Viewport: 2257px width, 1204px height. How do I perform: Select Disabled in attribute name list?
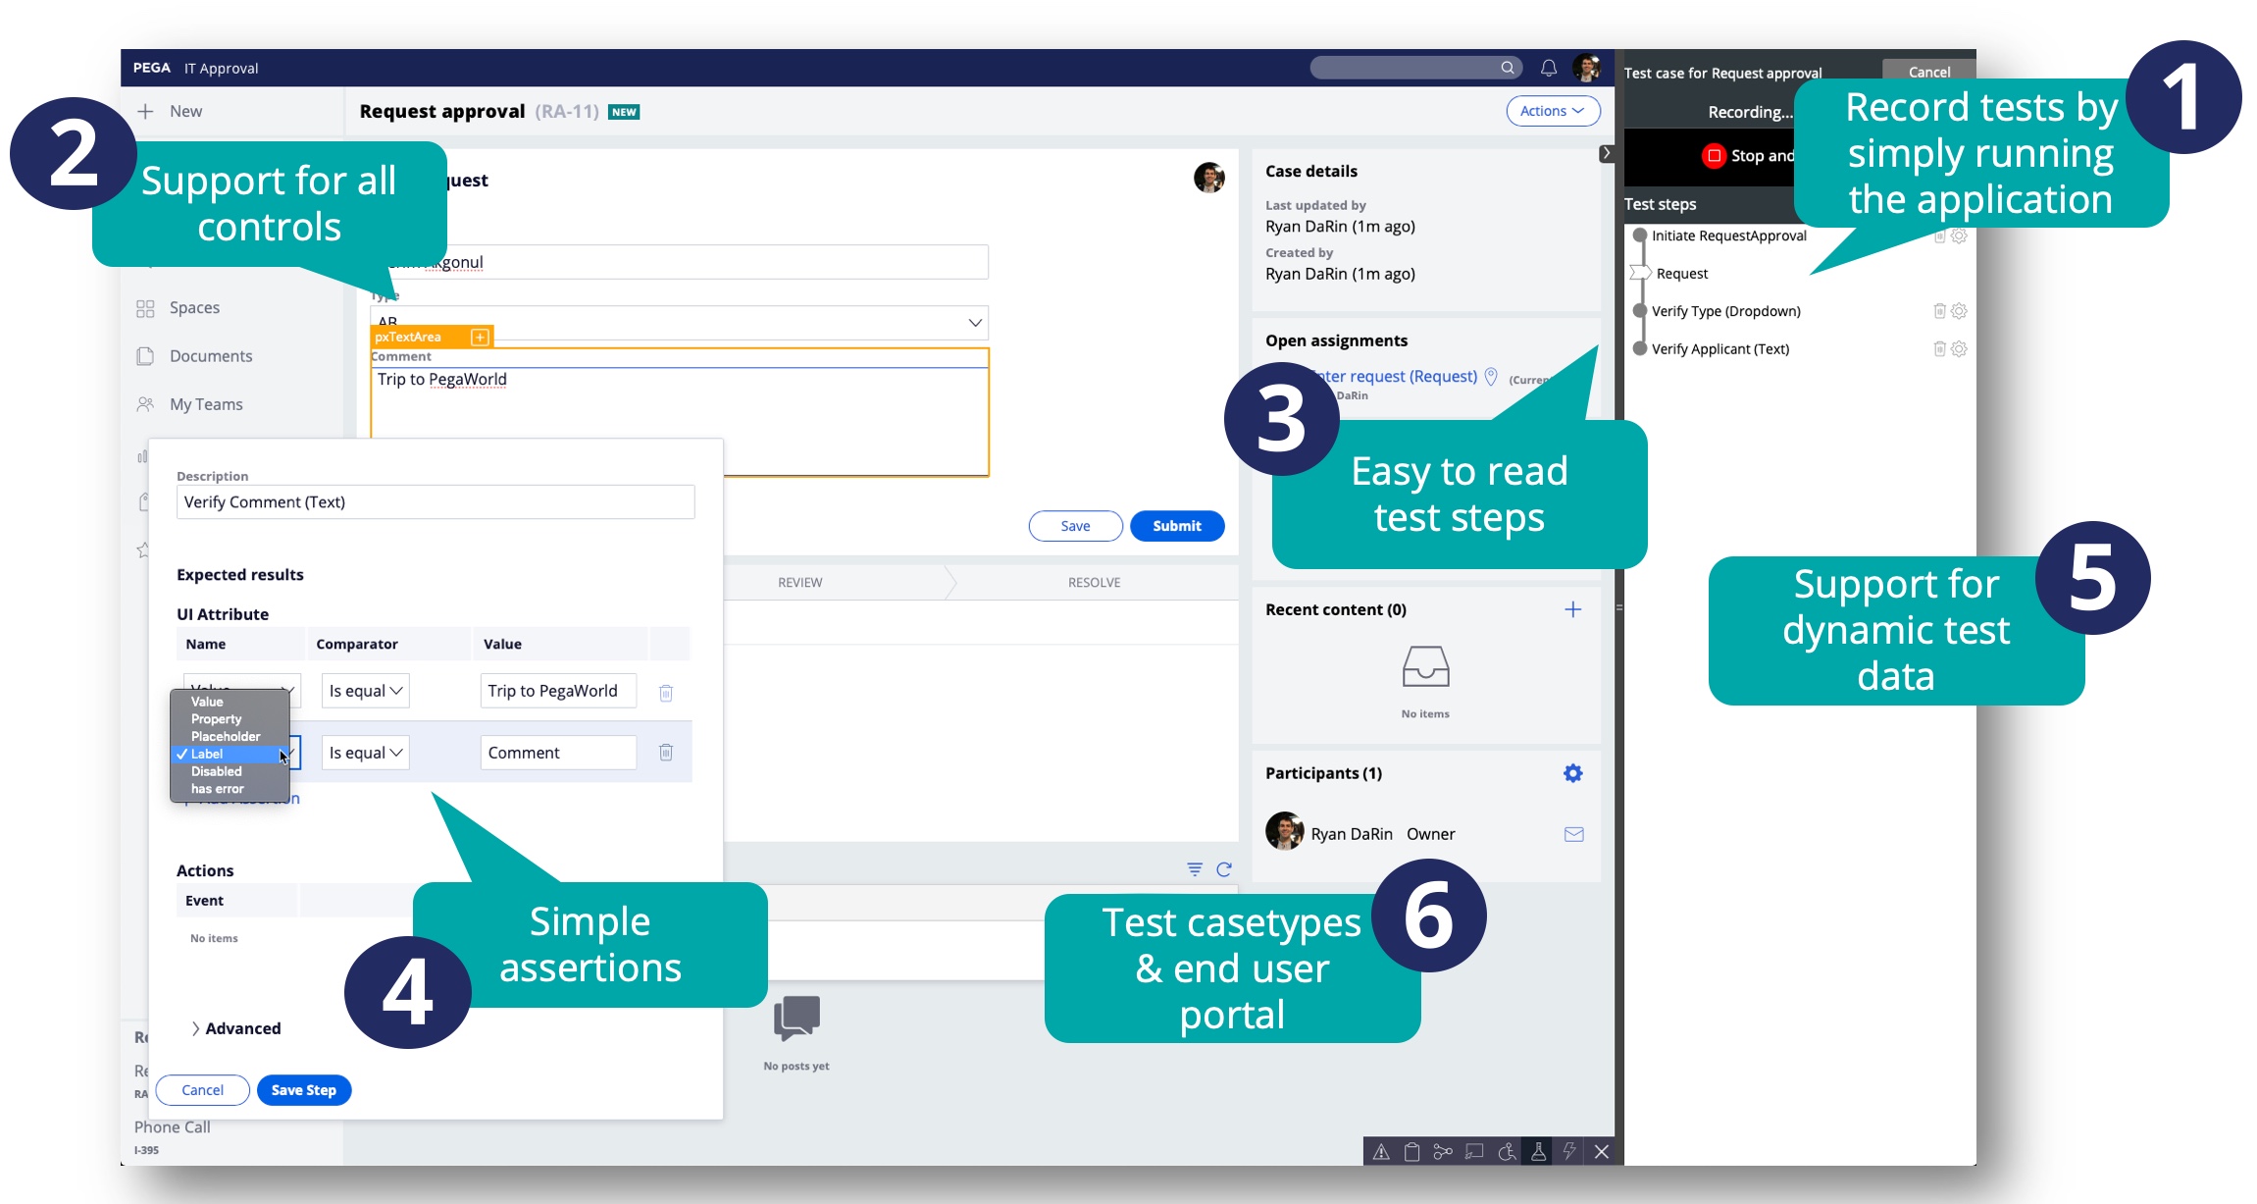[x=230, y=771]
